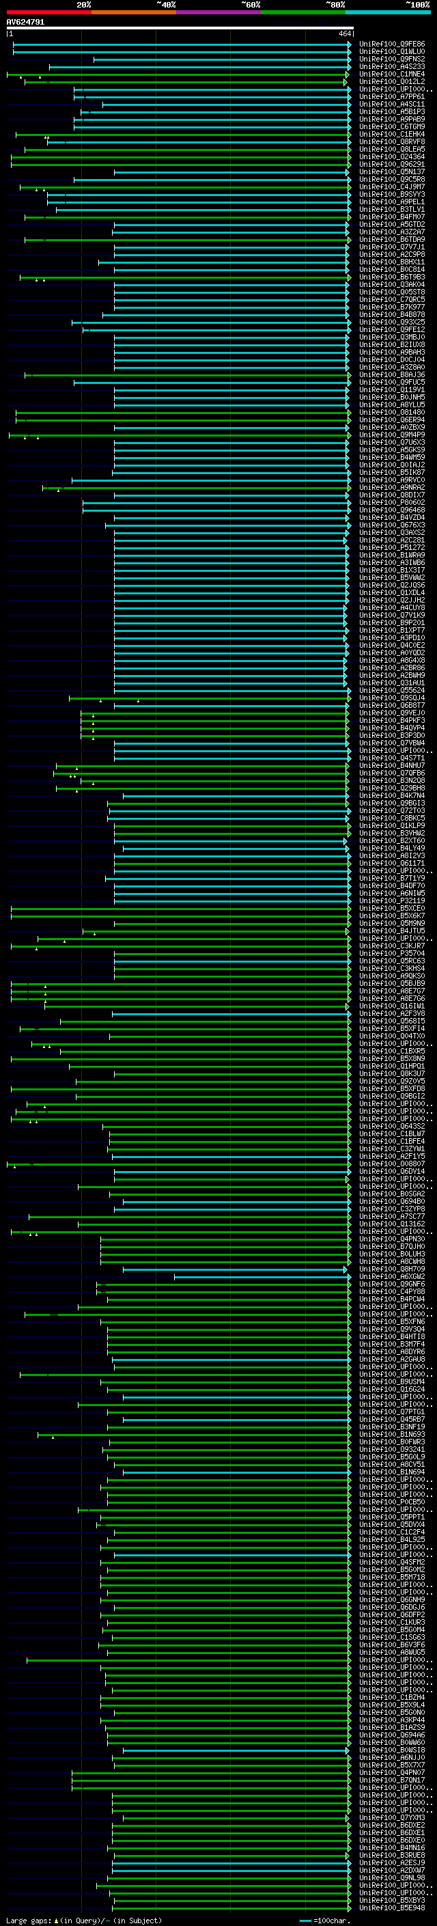Viewport: 437px width, 1926px height.
Task: Open UniRef100_Q9M4P9 entry
Action: [x=391, y=435]
